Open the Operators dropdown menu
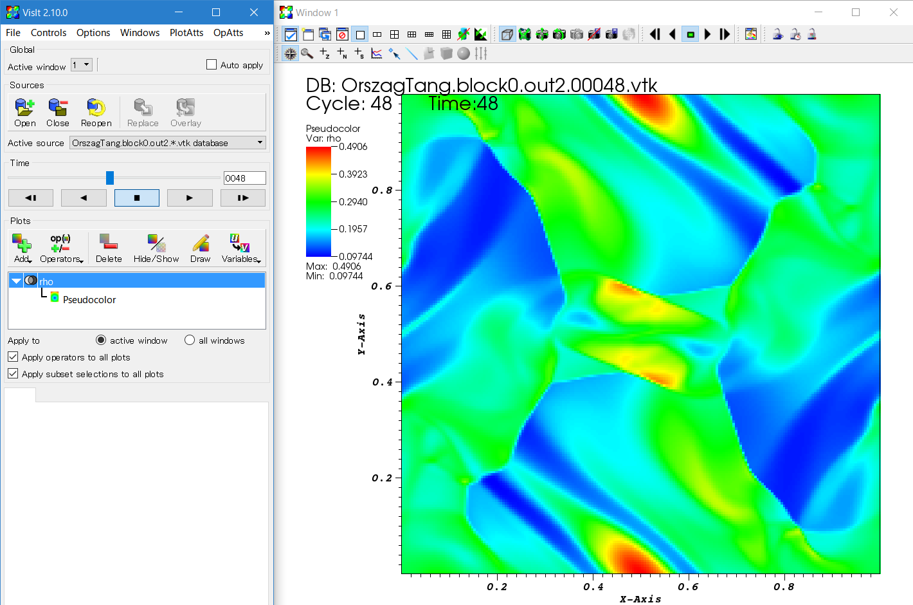Image resolution: width=913 pixels, height=605 pixels. pos(62,248)
